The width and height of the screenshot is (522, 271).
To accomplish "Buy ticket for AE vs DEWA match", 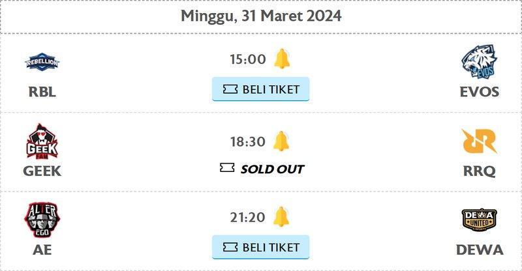I will (260, 247).
